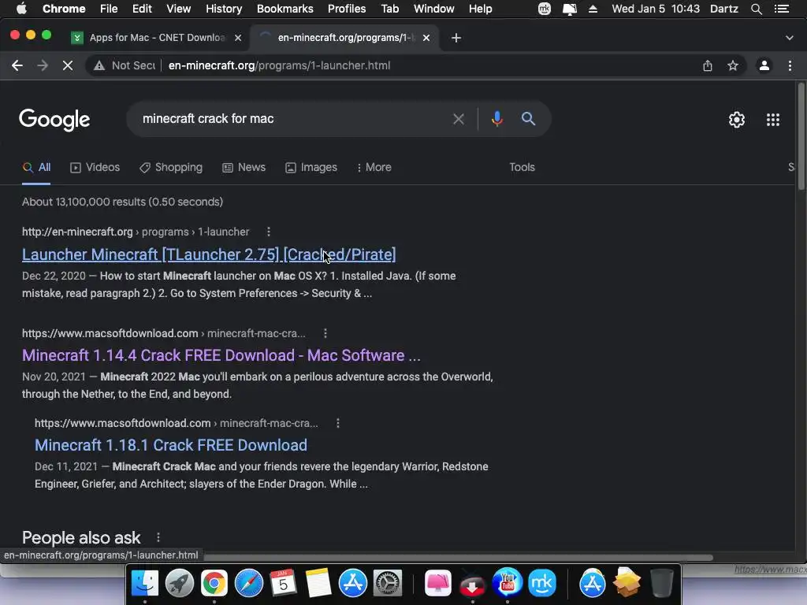
Task: Click the horizontal scrollbar at bottom
Action: [458, 557]
